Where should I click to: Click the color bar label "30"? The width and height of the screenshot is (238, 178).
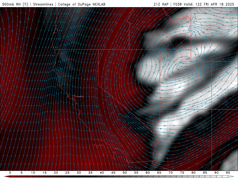tap(79, 173)
